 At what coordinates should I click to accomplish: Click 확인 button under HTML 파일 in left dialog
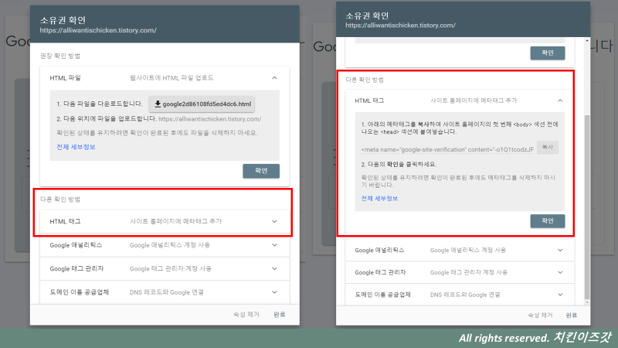tap(261, 171)
